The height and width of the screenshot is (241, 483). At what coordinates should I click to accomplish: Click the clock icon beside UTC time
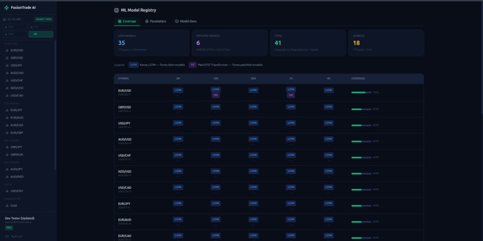click(x=5, y=19)
